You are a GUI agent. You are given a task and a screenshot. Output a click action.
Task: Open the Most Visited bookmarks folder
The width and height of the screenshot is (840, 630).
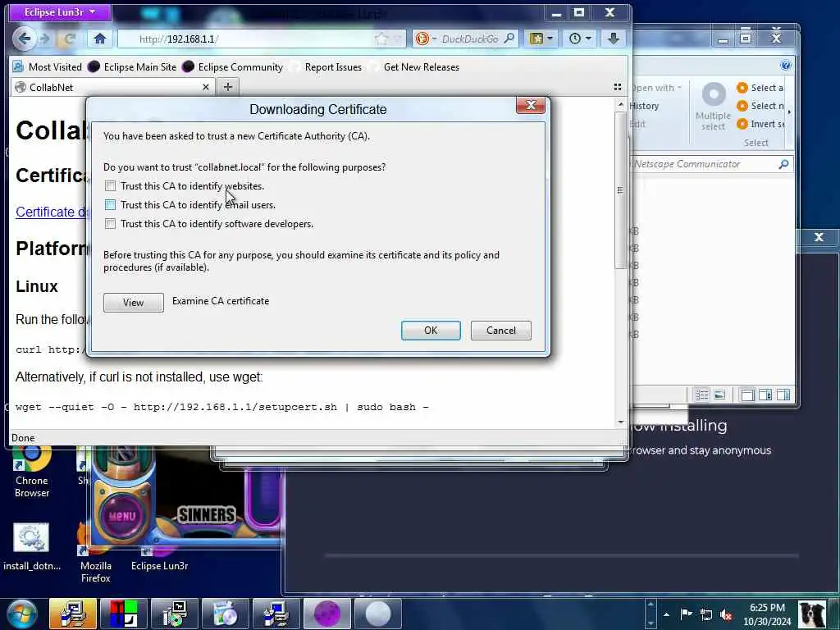point(47,67)
